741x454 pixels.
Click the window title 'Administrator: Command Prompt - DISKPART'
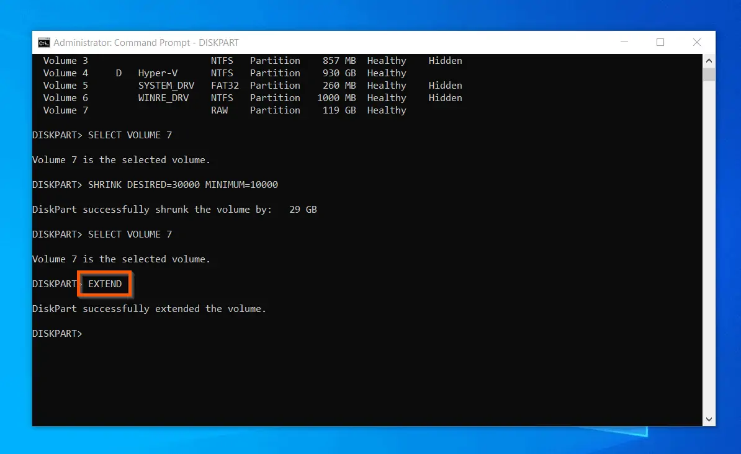pyautogui.click(x=146, y=43)
